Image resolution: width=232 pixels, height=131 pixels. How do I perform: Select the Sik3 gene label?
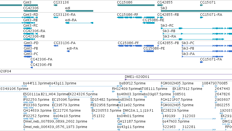point(164,8)
